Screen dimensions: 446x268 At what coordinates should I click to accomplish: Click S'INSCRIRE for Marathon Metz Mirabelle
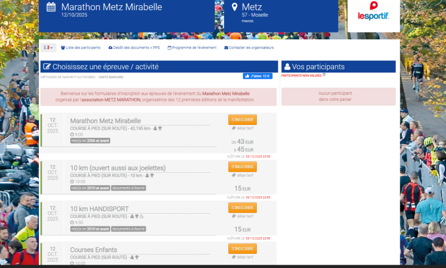(x=242, y=120)
